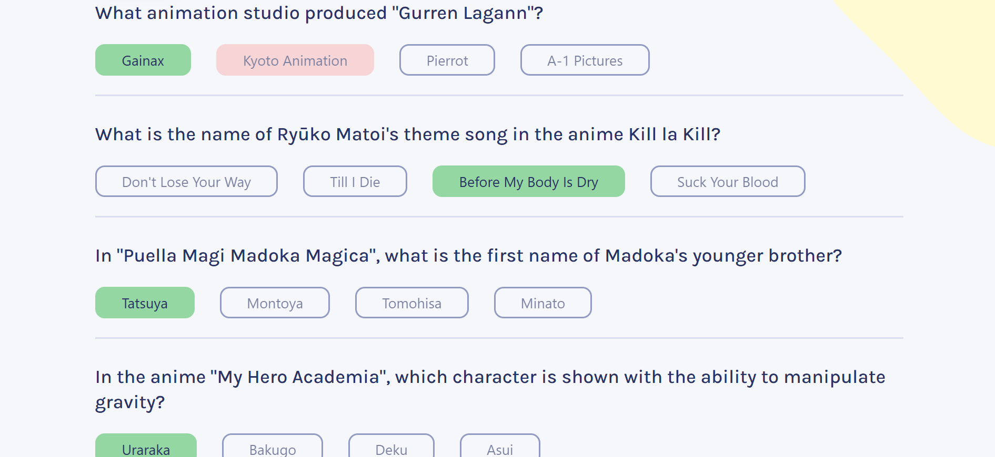Pick Deku as the character
The image size is (995, 457).
[391, 448]
